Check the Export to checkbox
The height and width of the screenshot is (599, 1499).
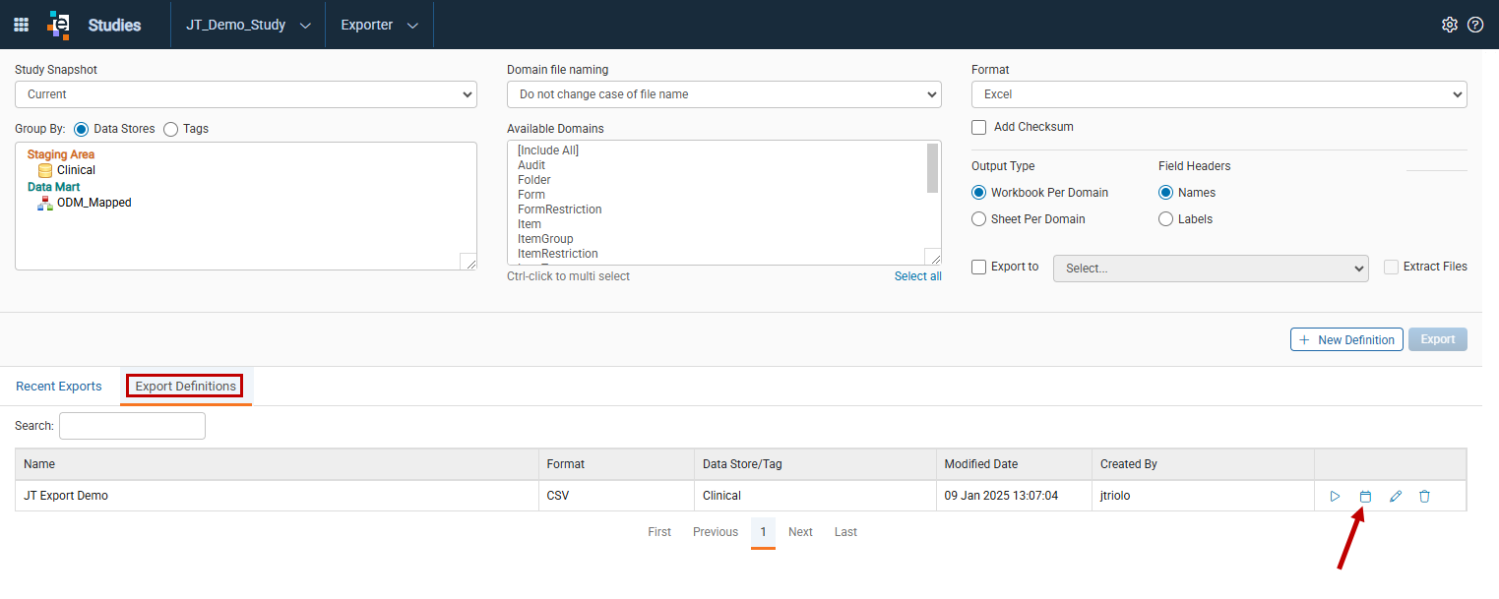point(978,267)
